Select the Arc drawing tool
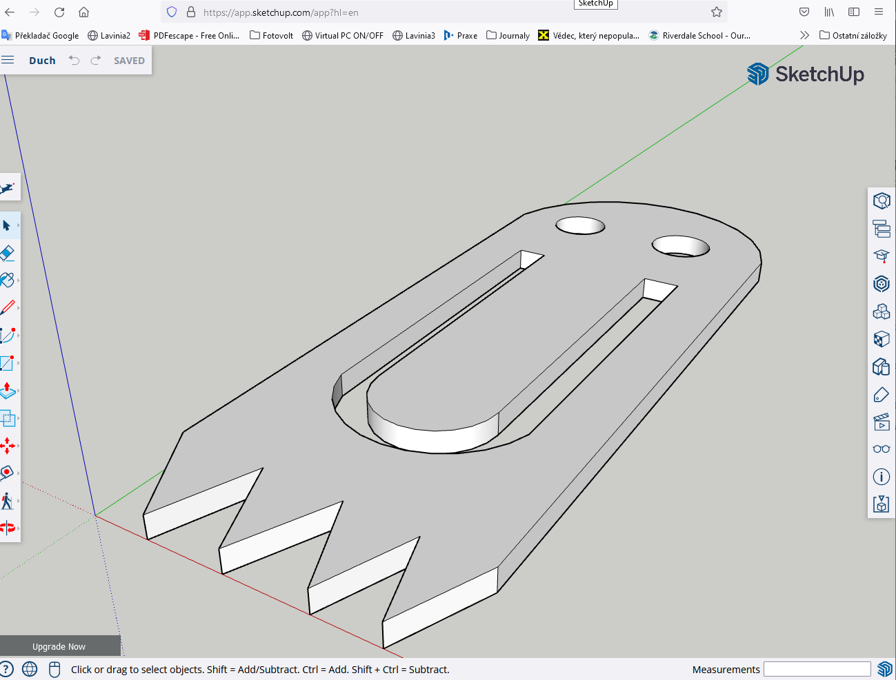This screenshot has width=896, height=680. click(7, 336)
